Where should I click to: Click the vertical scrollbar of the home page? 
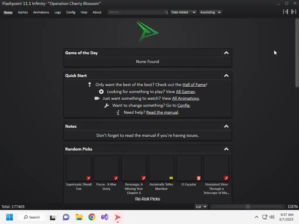297,53
